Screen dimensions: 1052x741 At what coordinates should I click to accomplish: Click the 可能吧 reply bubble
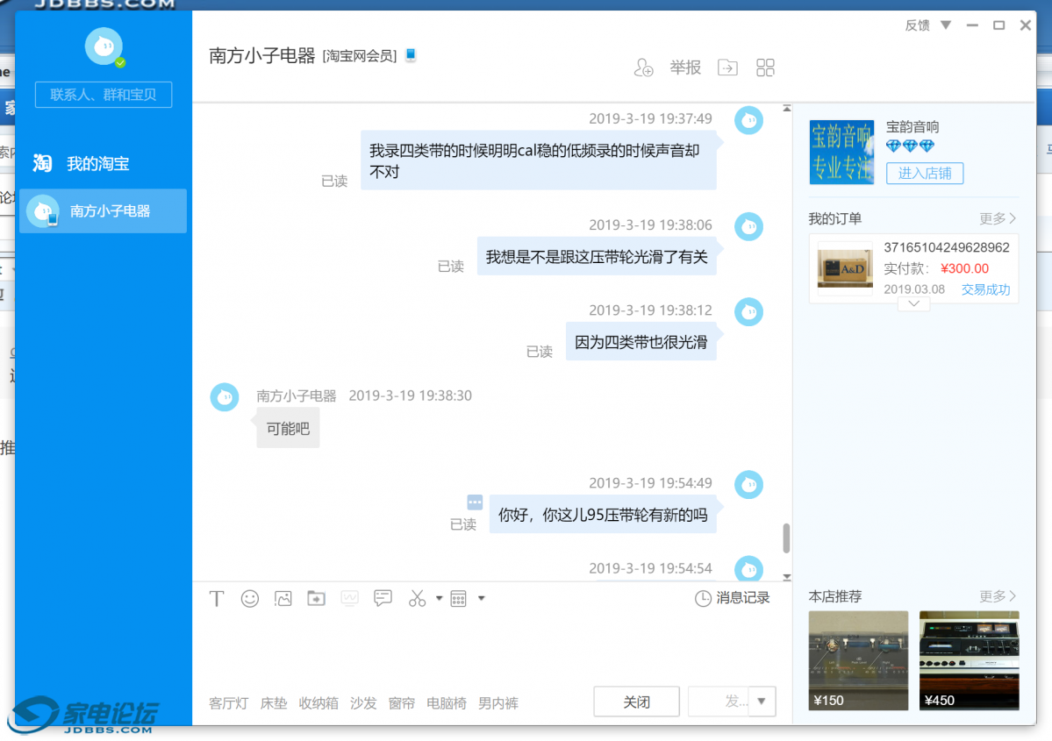point(288,429)
